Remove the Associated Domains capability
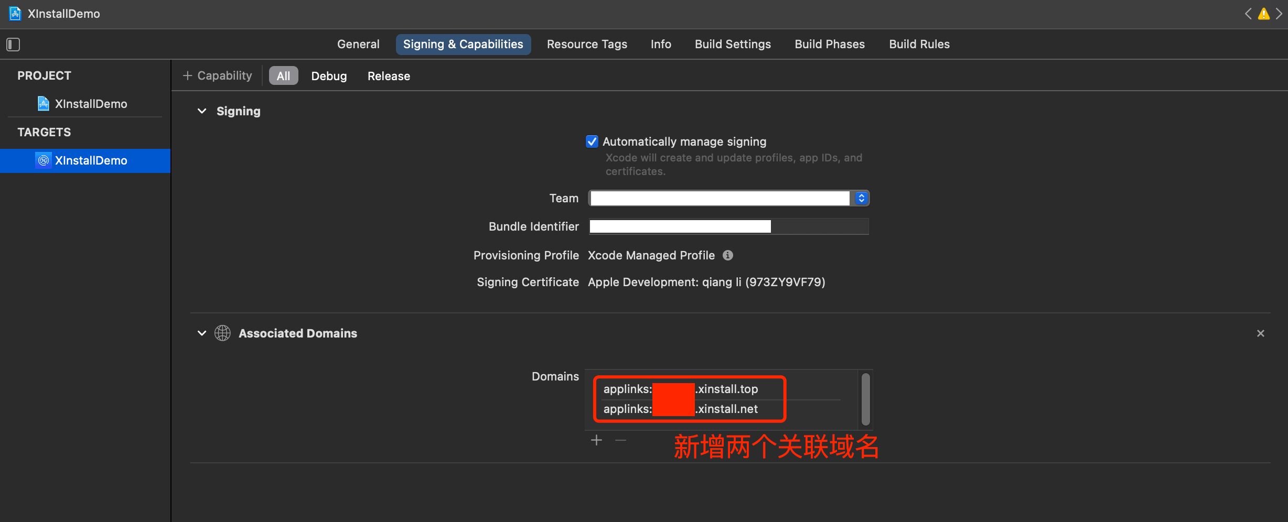The width and height of the screenshot is (1288, 522). pyautogui.click(x=1261, y=333)
